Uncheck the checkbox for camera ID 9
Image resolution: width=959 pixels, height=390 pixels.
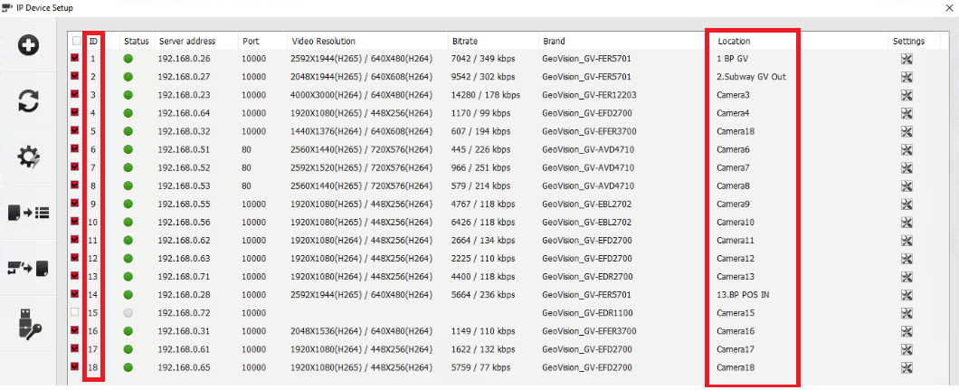click(x=75, y=204)
